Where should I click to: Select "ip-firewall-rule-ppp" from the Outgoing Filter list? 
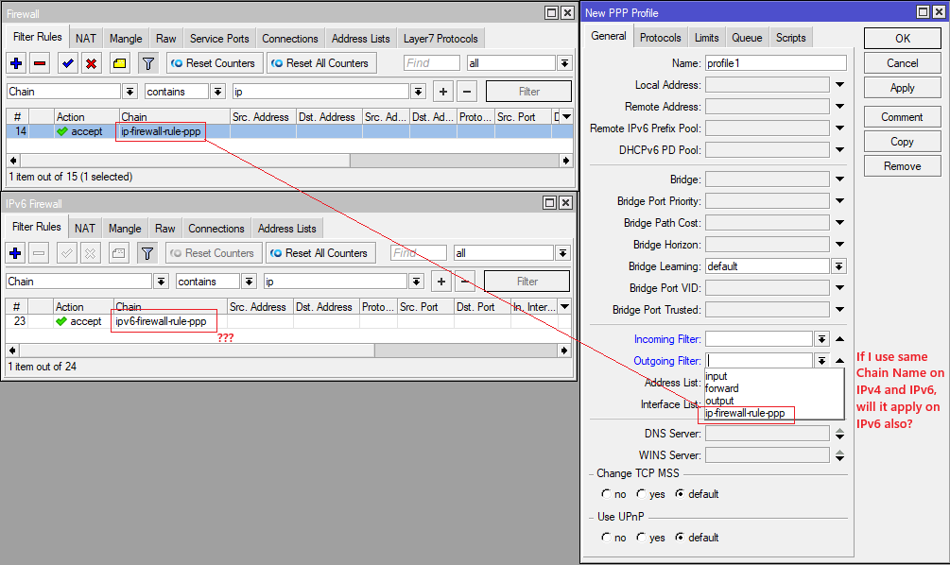[x=747, y=414]
